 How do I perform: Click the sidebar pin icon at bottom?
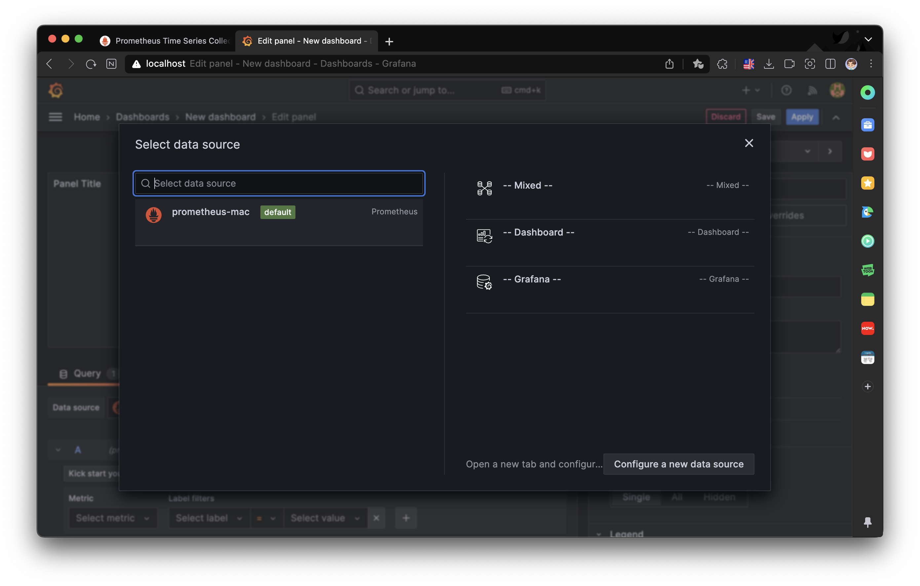click(x=867, y=522)
